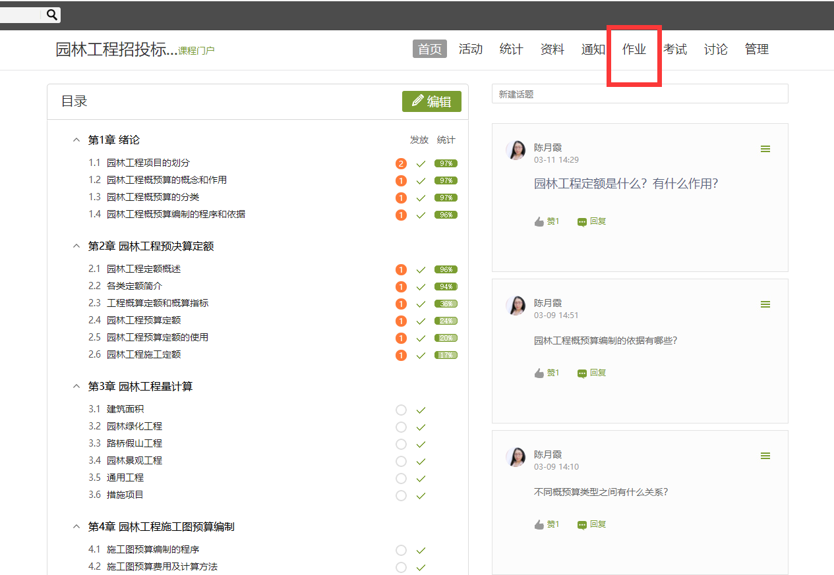Open the 作业 tab
Viewport: 834px width, 575px height.
tap(634, 49)
